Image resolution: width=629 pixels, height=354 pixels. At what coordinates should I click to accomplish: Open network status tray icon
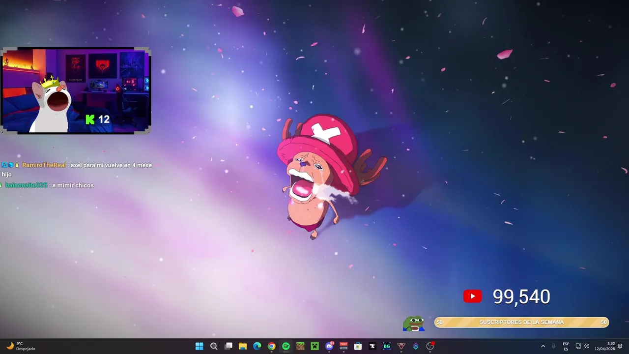(578, 346)
